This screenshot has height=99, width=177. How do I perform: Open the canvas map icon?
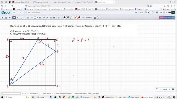(x=173, y=89)
